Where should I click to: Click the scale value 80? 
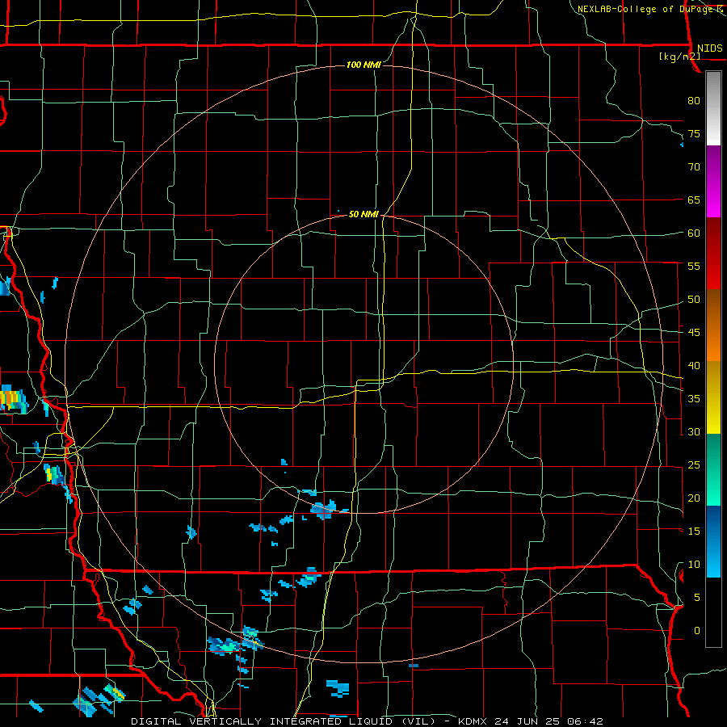point(694,101)
